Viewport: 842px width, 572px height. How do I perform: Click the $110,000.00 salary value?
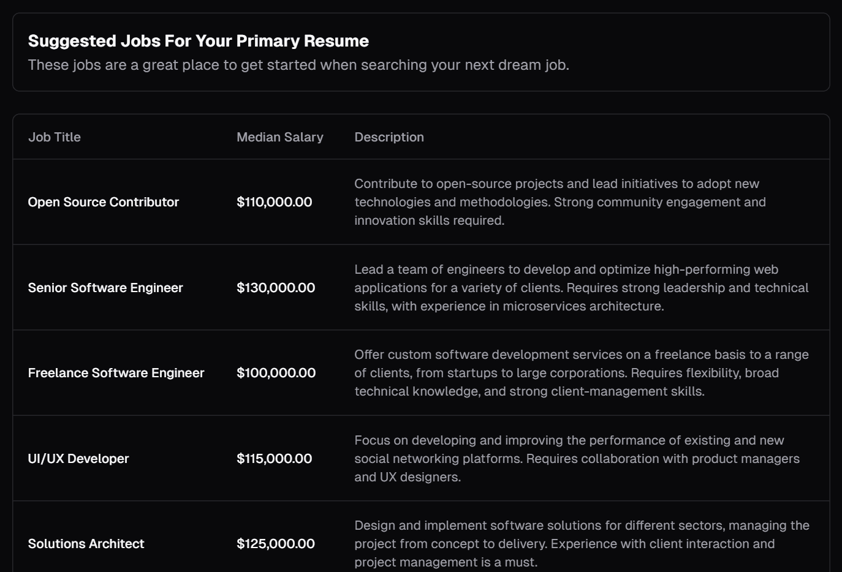point(274,202)
